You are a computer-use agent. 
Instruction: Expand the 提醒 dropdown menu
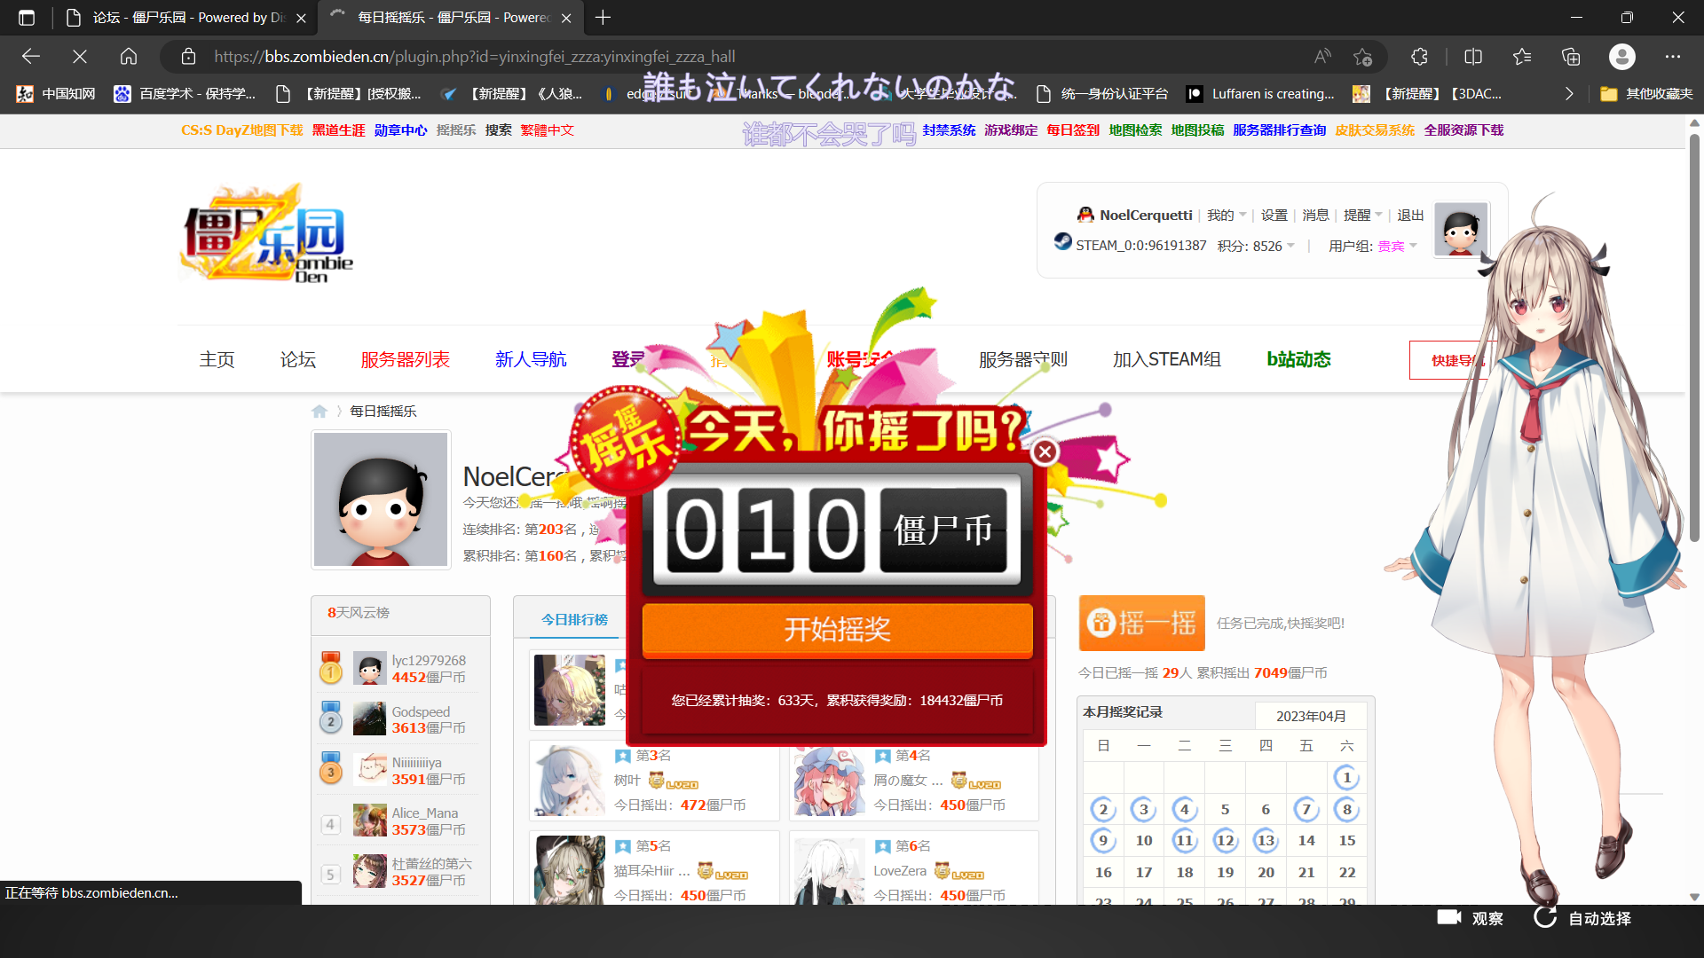point(1362,215)
